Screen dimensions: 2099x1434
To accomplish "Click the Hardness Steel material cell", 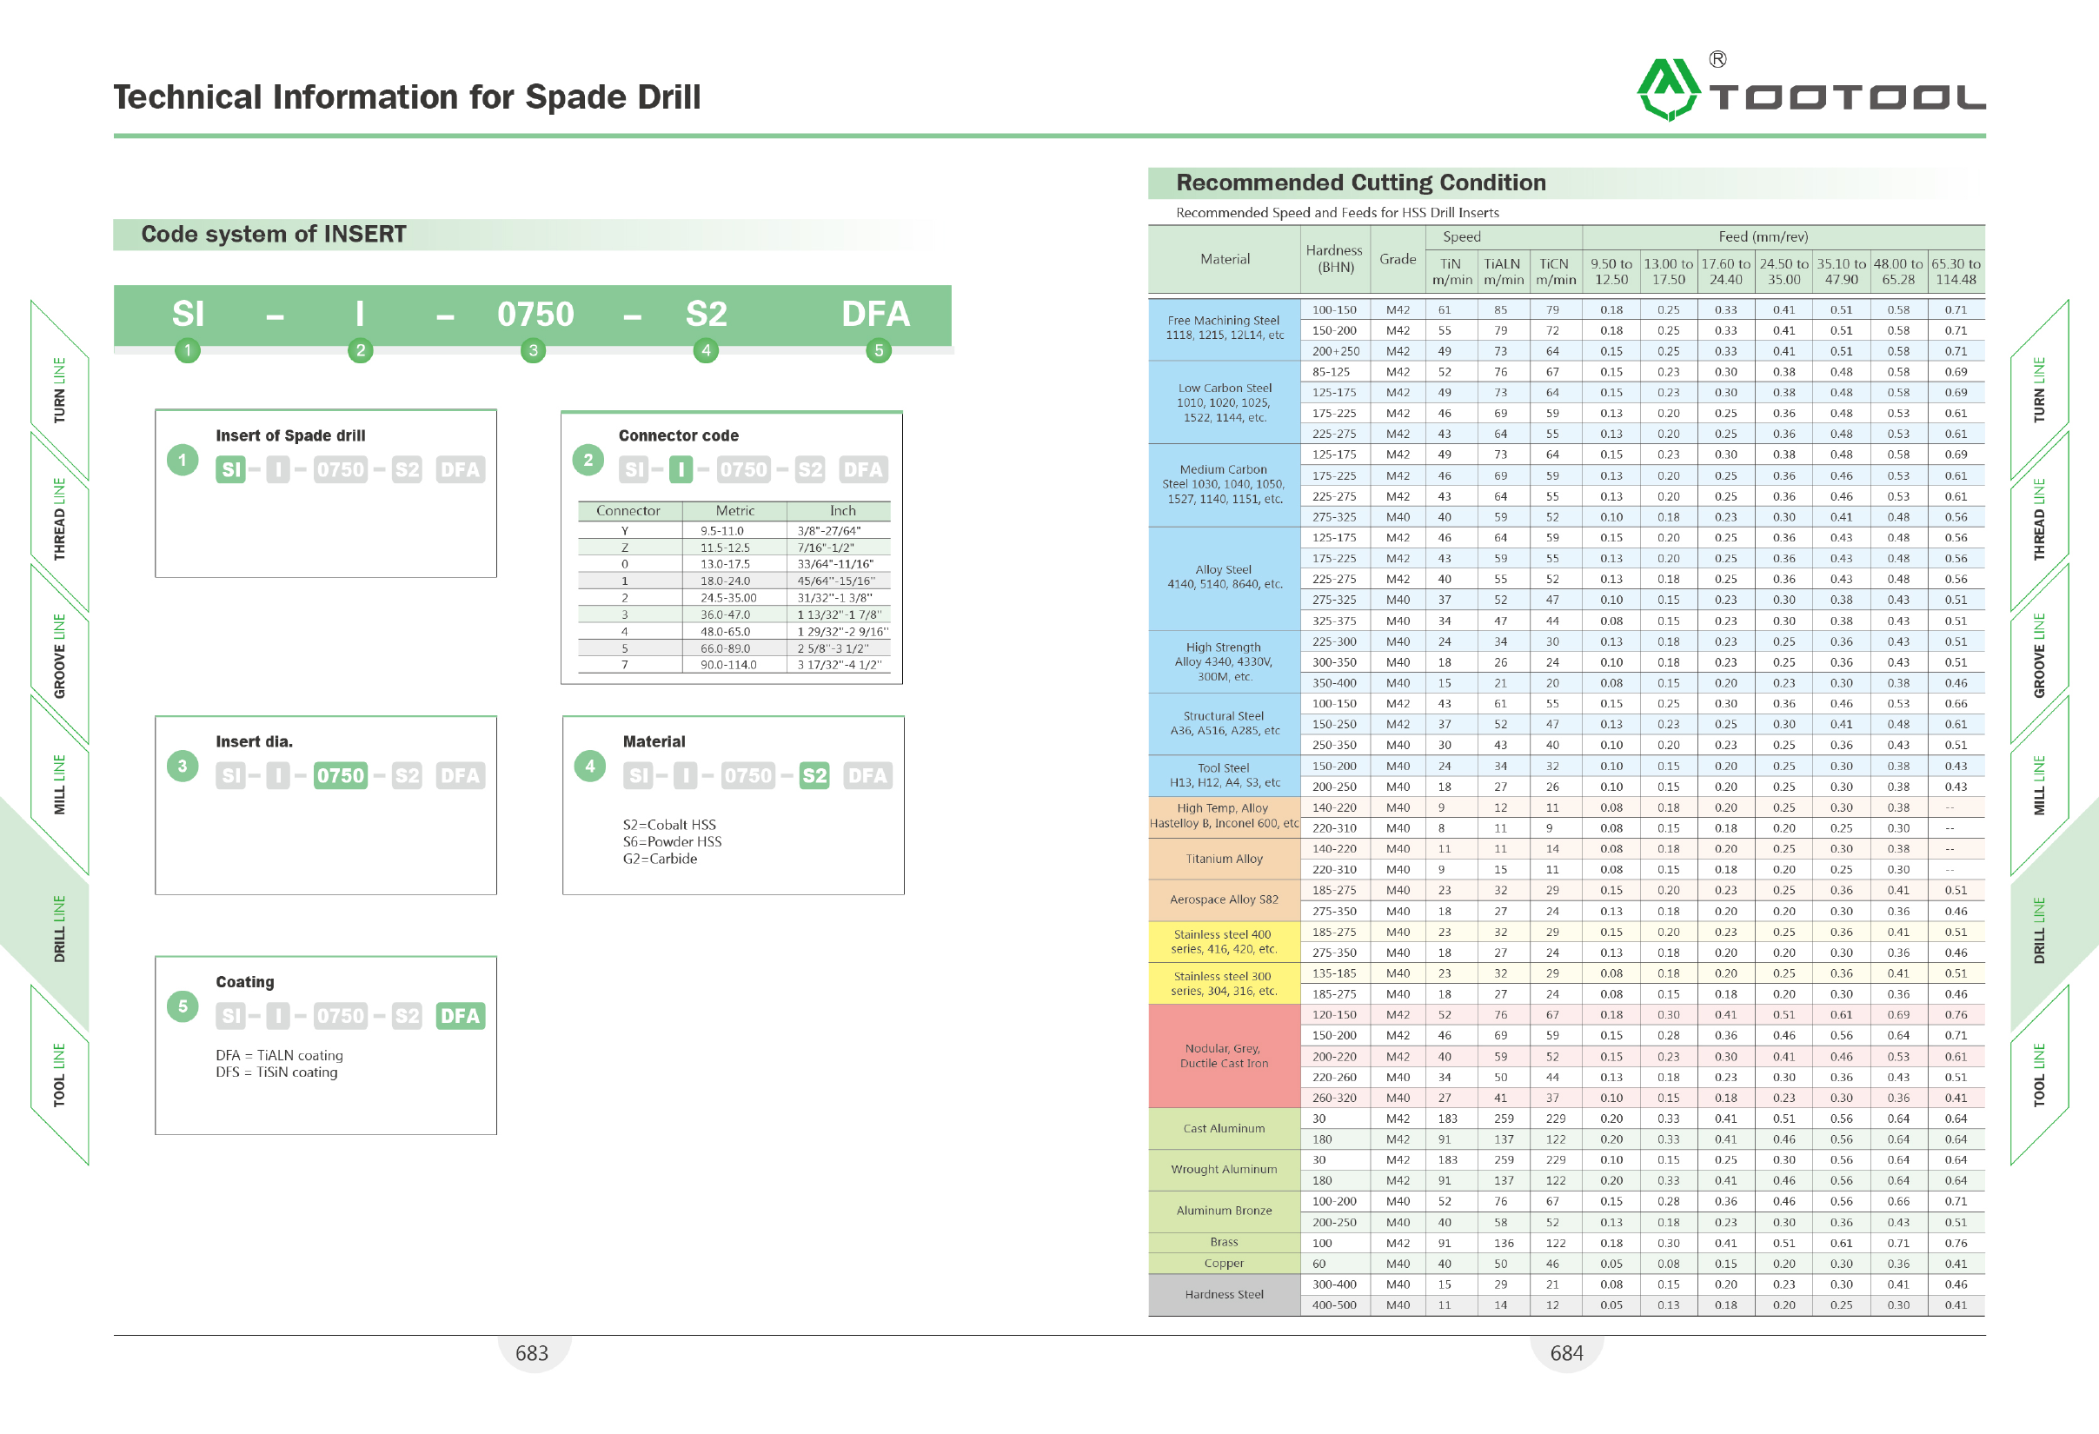I will point(1225,1295).
